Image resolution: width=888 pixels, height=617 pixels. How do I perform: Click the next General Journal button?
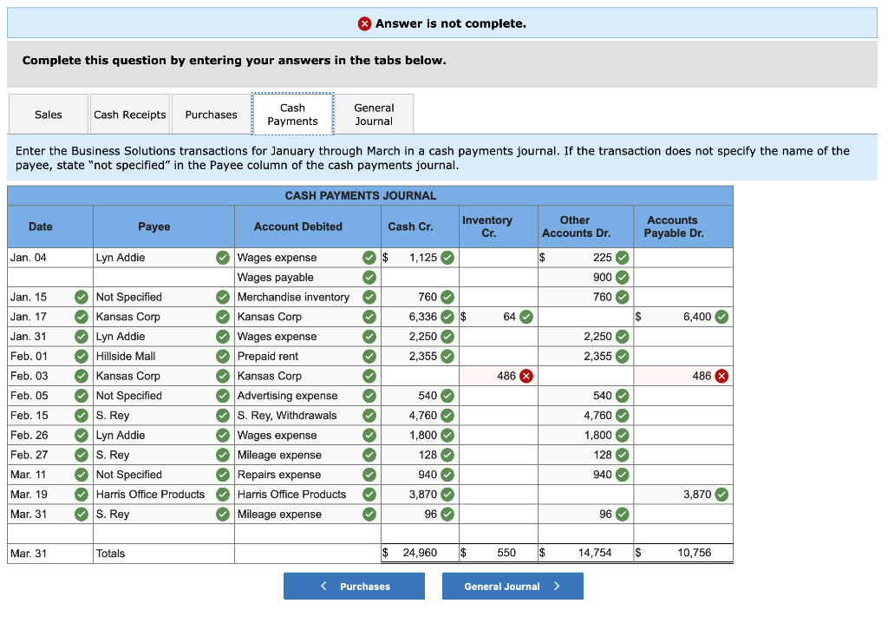(x=513, y=586)
